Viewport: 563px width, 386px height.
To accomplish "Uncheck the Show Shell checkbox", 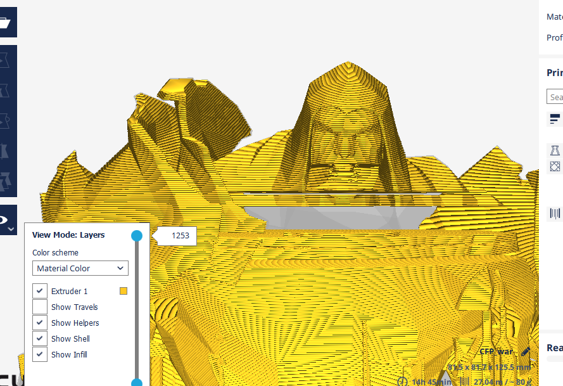I will point(40,338).
